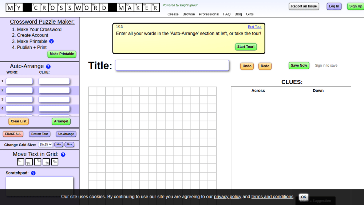Open the Gifts menu item
Image resolution: width=364 pixels, height=205 pixels.
[250, 14]
